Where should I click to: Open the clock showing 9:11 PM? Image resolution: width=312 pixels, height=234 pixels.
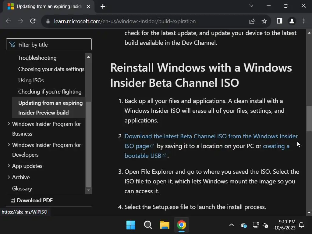pyautogui.click(x=285, y=225)
